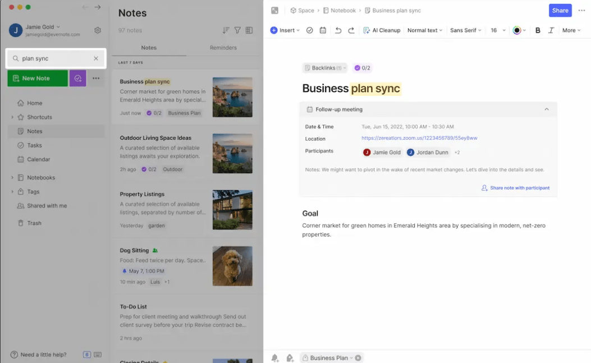
Task: Open the To-Do List note
Action: 186,322
